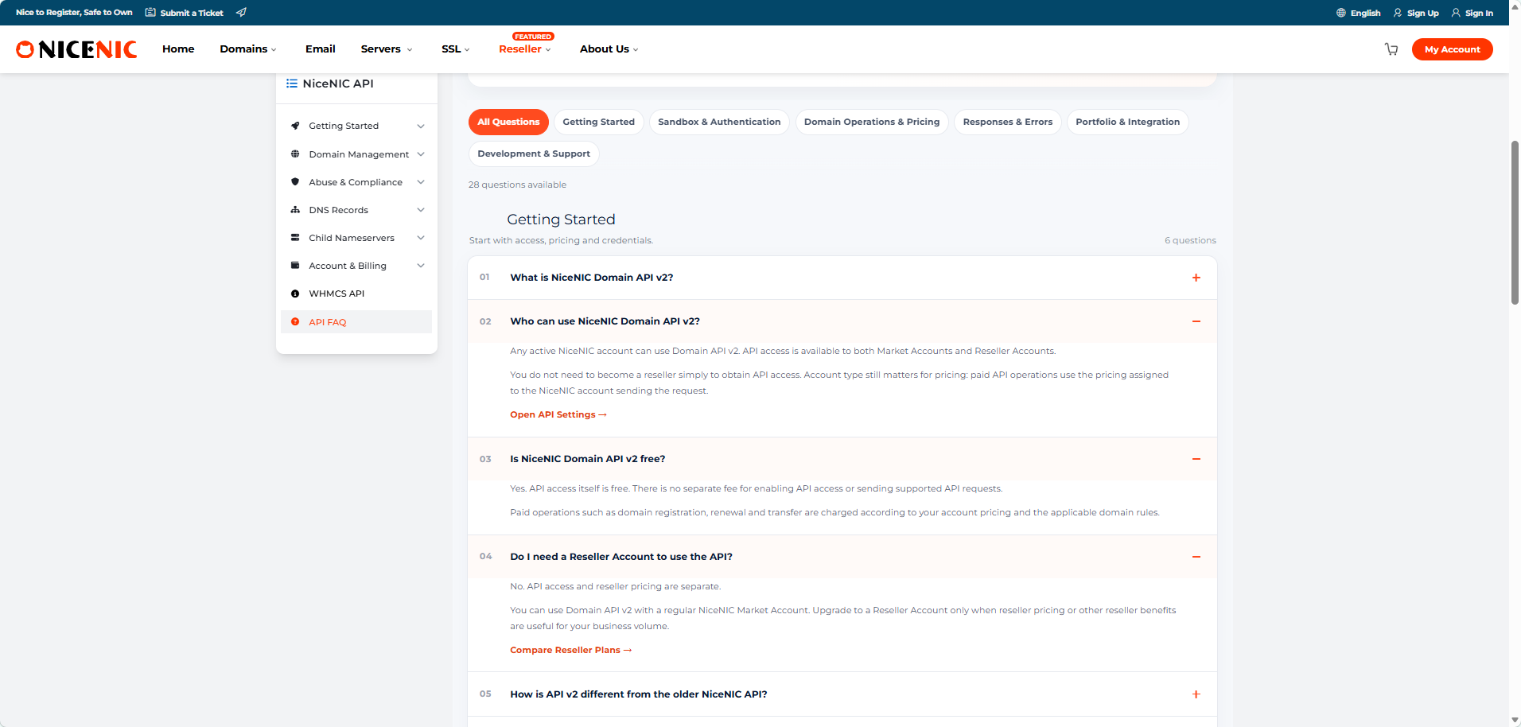Click question 'Is NiceNIC Domain API v2 free?'

coord(588,459)
